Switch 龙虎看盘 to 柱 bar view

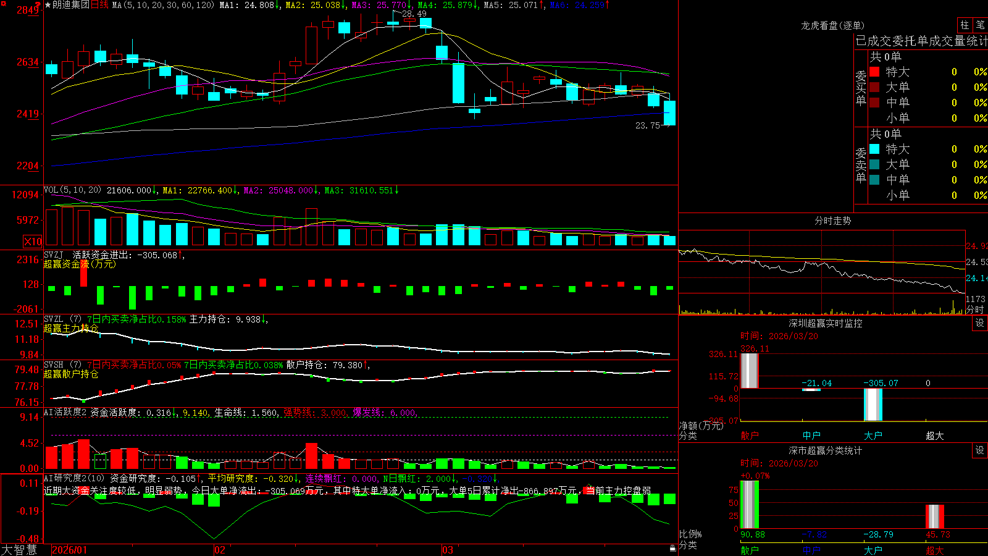pyautogui.click(x=965, y=25)
